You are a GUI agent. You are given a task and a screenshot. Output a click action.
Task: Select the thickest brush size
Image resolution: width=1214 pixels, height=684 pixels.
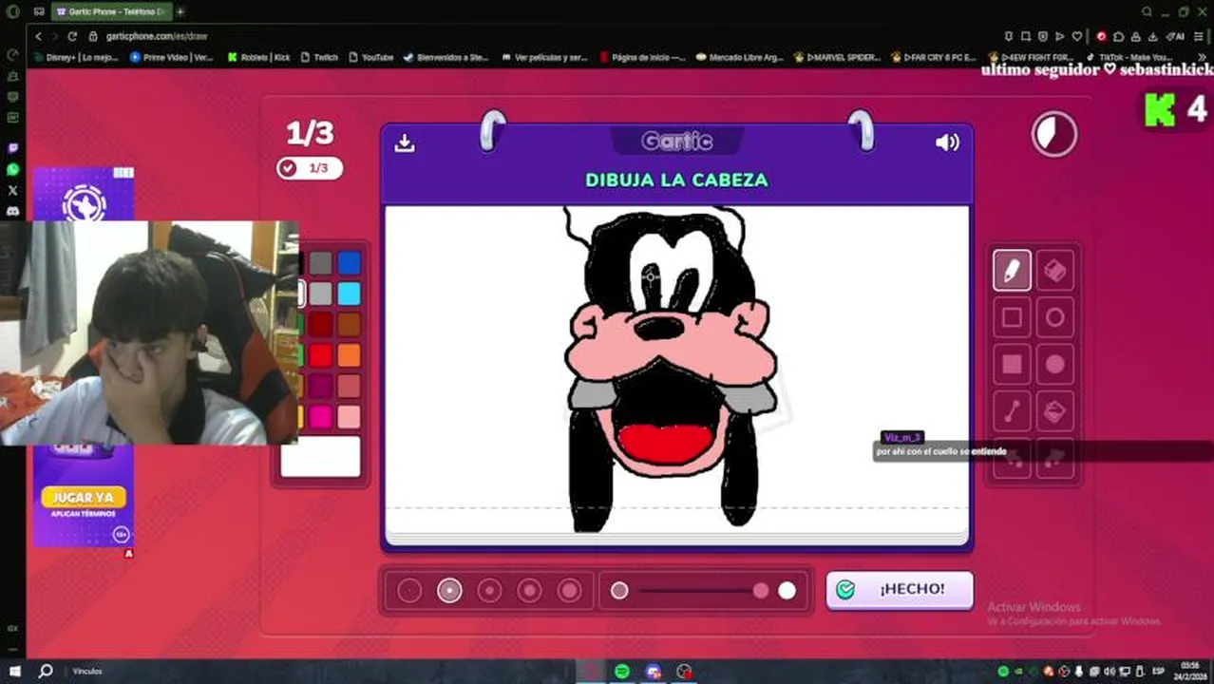click(x=569, y=591)
